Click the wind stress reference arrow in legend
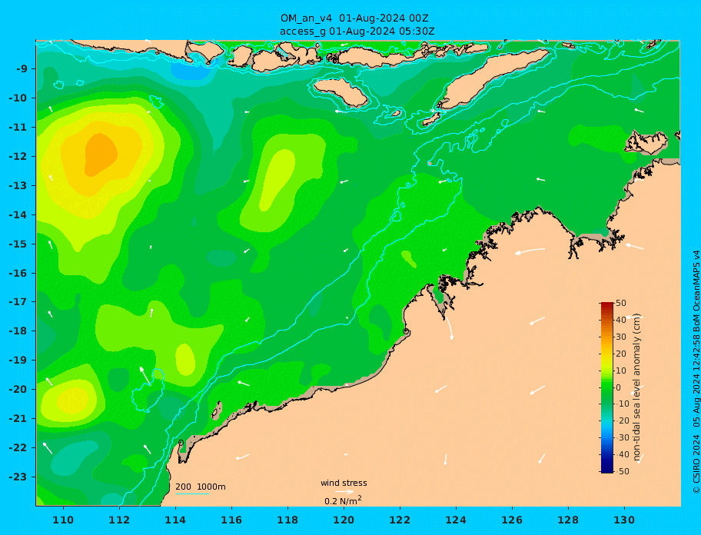701x535 pixels. click(x=344, y=492)
